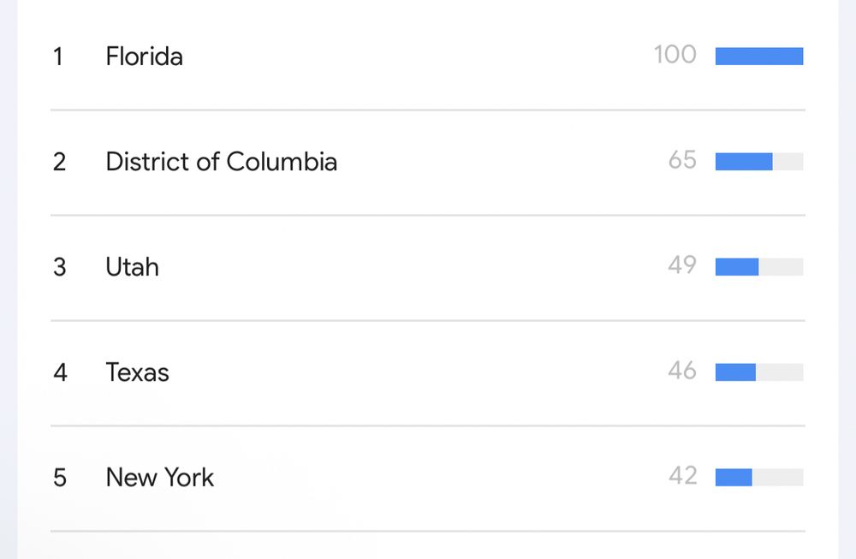Viewport: 856px width, 559px height.
Task: Click the score value 49
Action: tap(682, 265)
